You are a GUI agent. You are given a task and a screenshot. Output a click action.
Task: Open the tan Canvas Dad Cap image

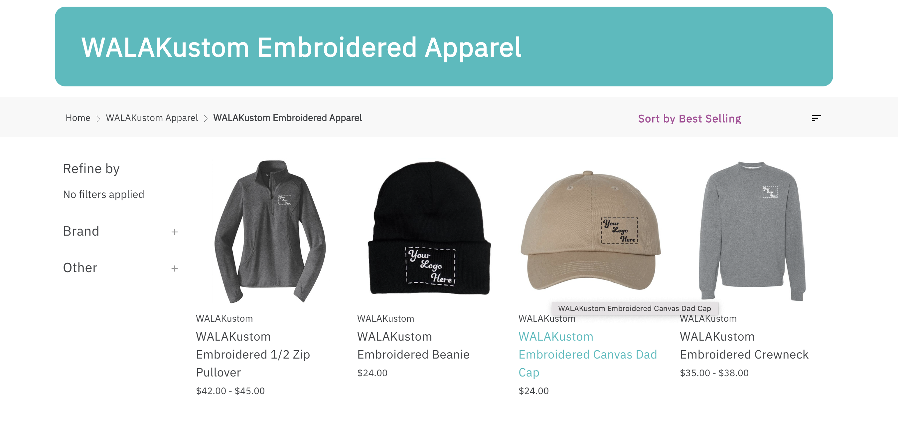[x=591, y=231]
